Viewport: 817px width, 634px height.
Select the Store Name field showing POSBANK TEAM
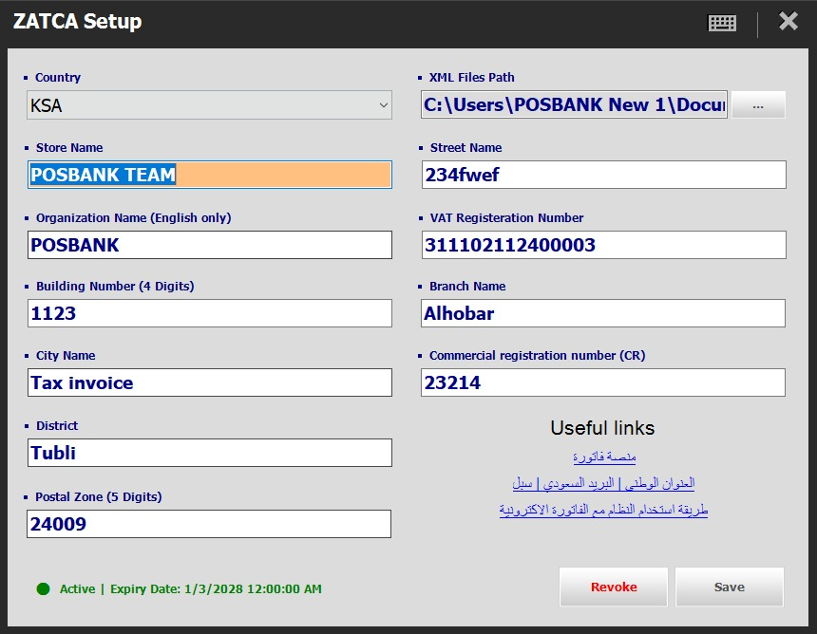pyautogui.click(x=209, y=175)
